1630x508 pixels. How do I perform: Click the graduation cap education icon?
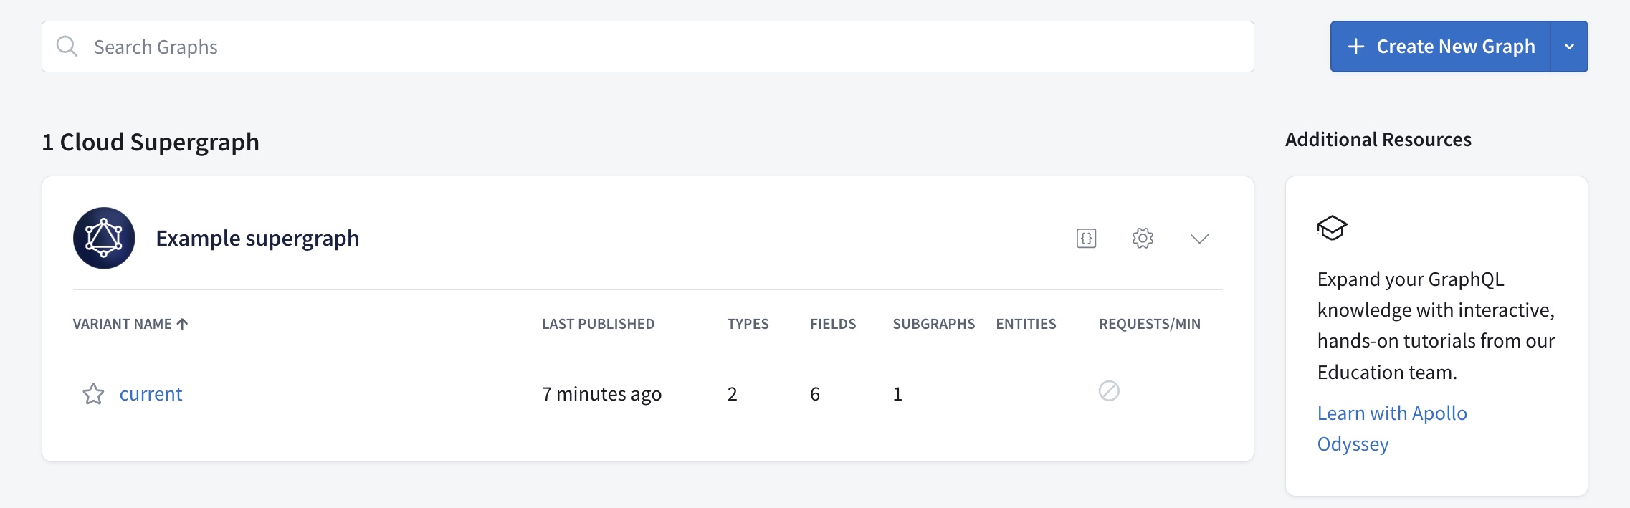click(1332, 228)
